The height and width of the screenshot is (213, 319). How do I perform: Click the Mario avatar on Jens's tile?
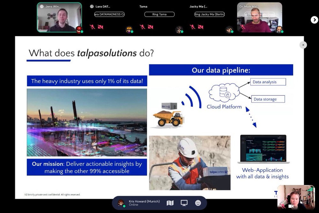tap(79, 29)
